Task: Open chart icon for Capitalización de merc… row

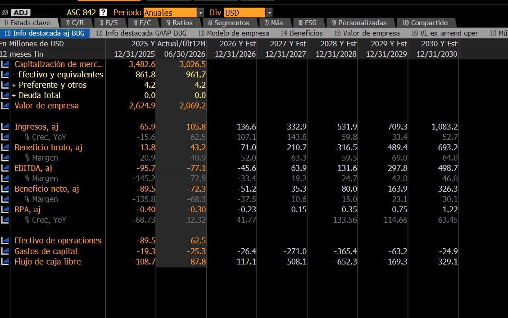Action: (x=5, y=64)
